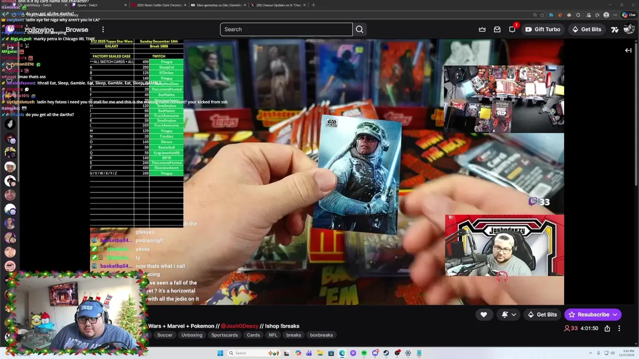This screenshot has height=359, width=639.
Task: Open Discord from the taskbar
Action: pos(375,353)
